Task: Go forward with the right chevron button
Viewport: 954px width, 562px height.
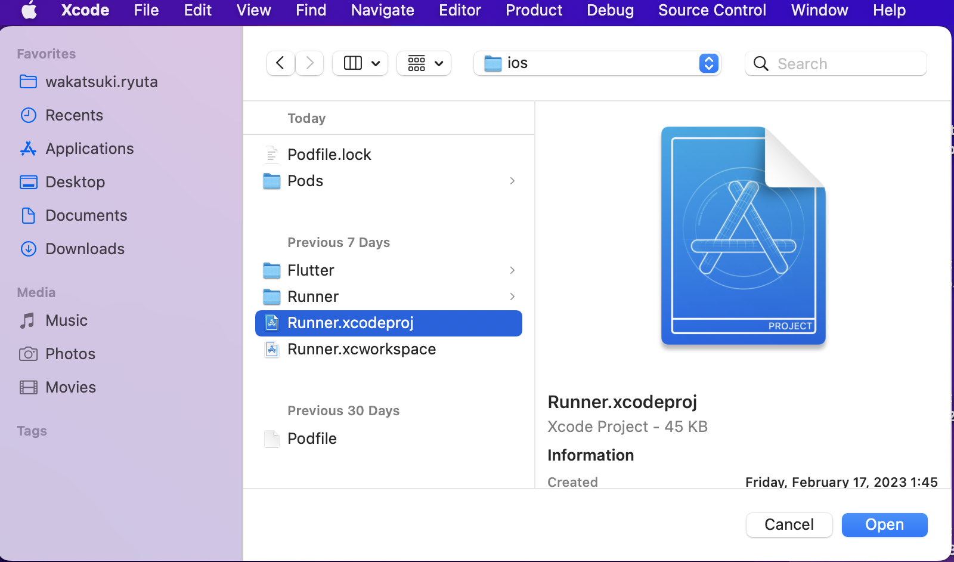Action: click(x=309, y=63)
